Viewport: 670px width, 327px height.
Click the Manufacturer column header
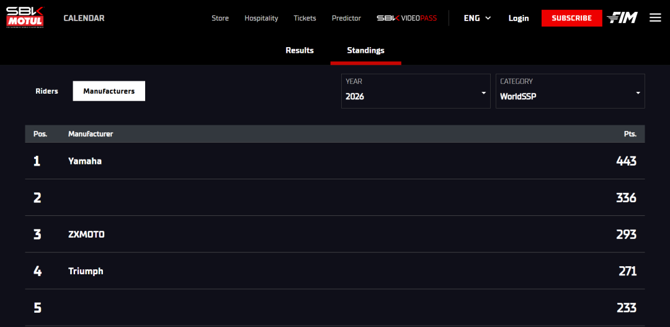91,134
